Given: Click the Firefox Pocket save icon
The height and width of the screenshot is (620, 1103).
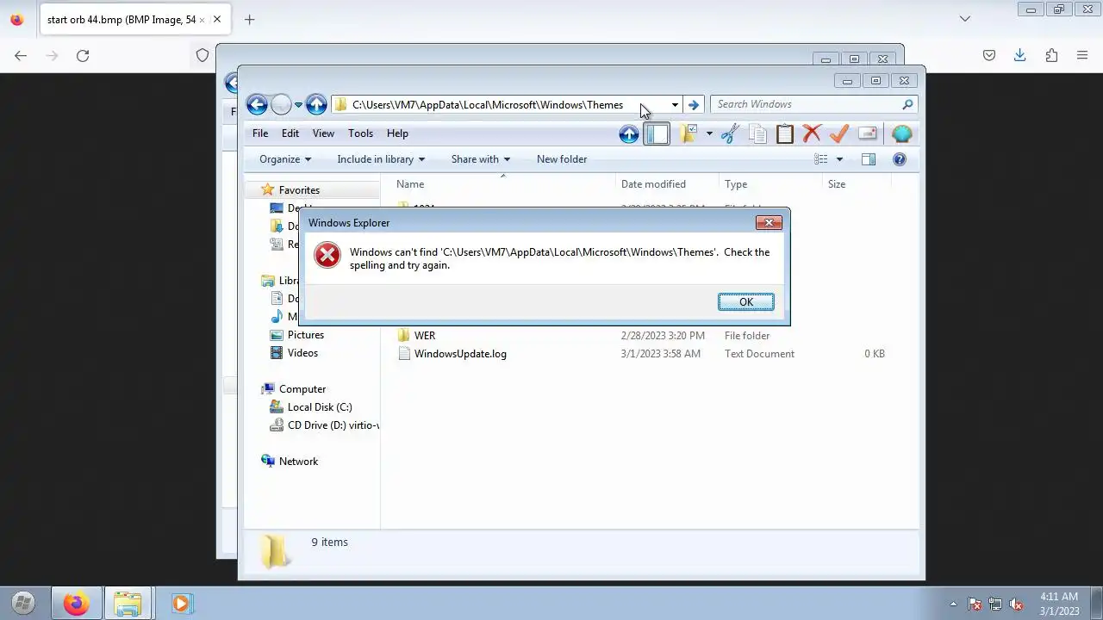Looking at the screenshot, I should [989, 55].
